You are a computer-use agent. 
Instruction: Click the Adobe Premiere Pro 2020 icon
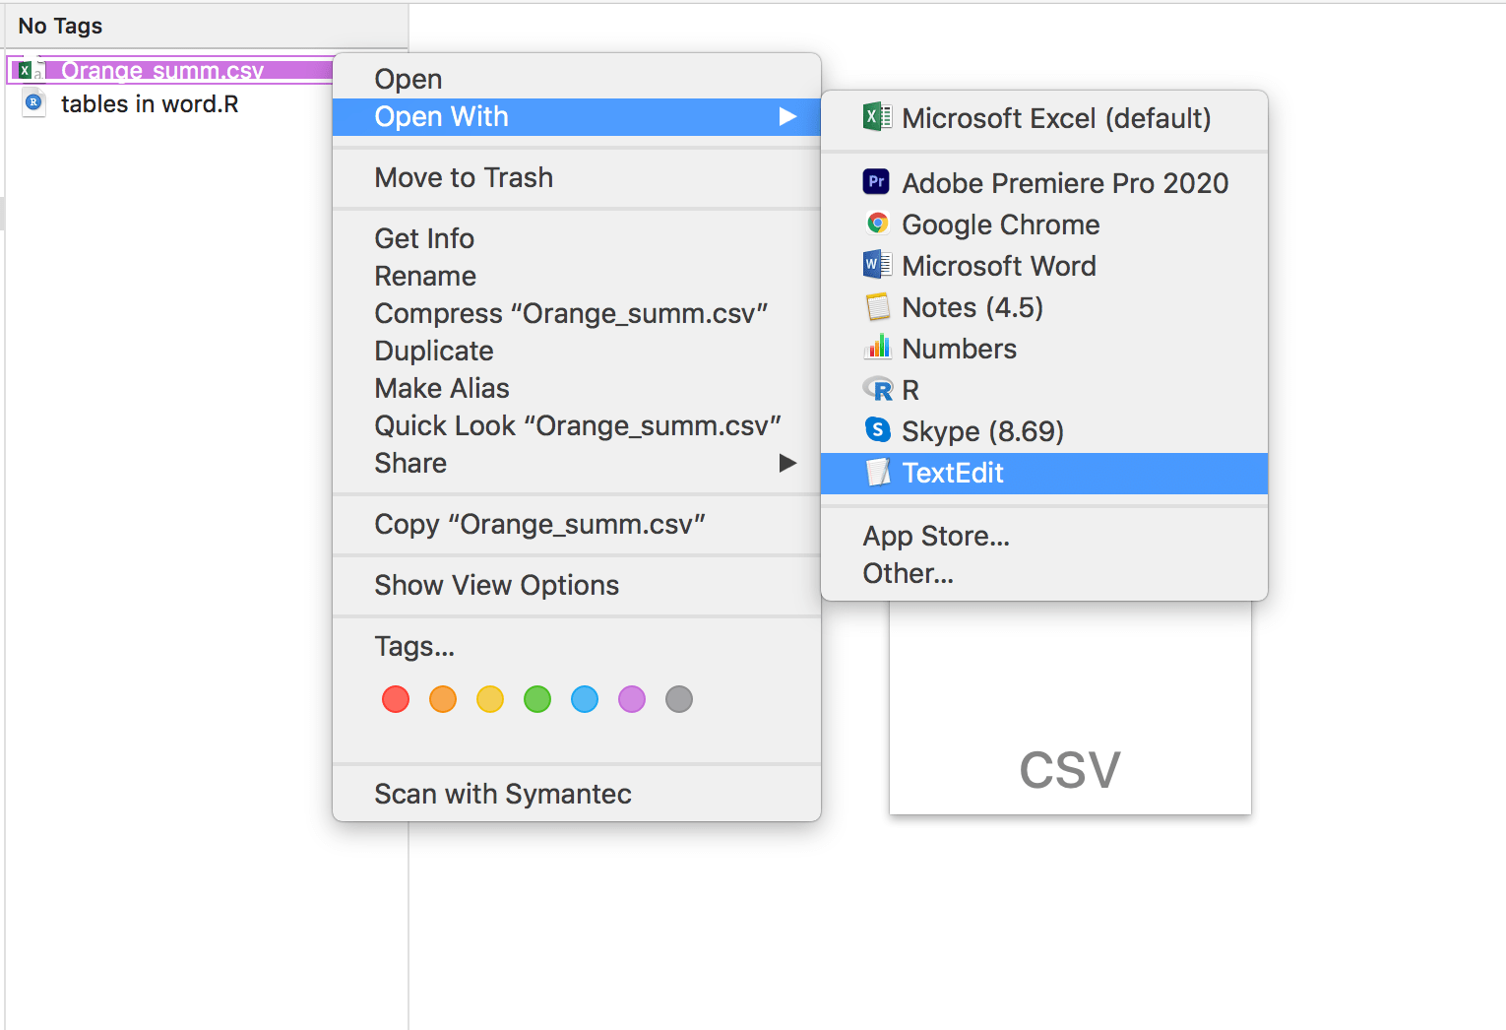point(875,182)
